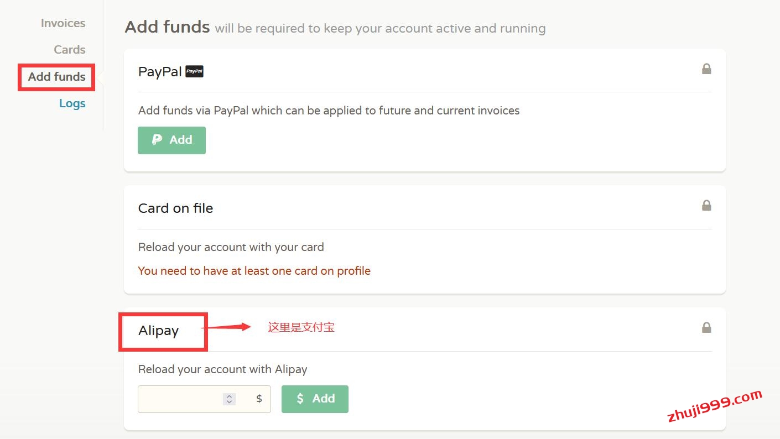Viewport: 780px width, 439px height.
Task: Click the 'PayPal' section title
Action: pos(160,72)
